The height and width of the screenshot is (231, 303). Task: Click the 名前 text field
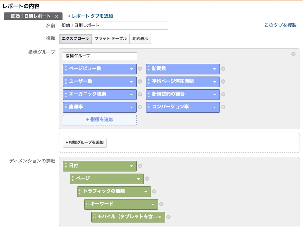click(x=113, y=26)
